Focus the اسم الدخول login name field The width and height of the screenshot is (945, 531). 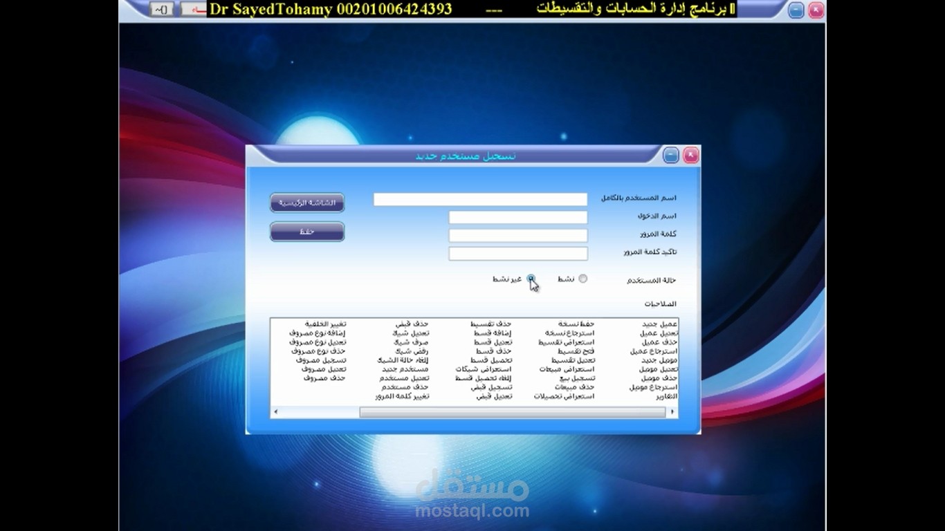pos(518,217)
